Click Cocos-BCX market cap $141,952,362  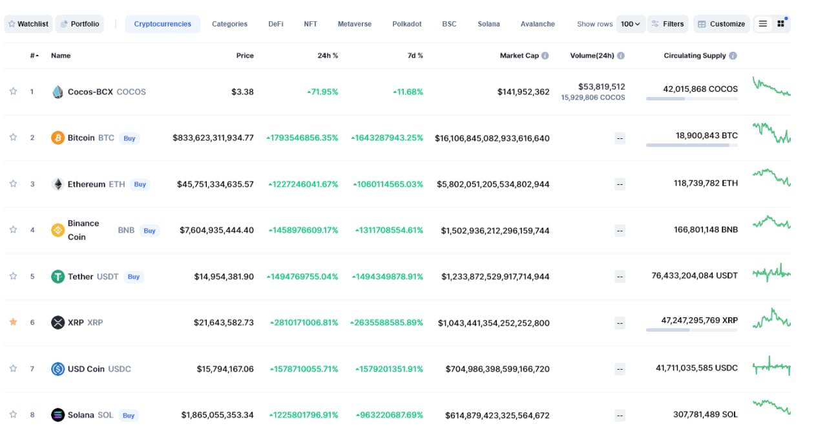(x=523, y=92)
